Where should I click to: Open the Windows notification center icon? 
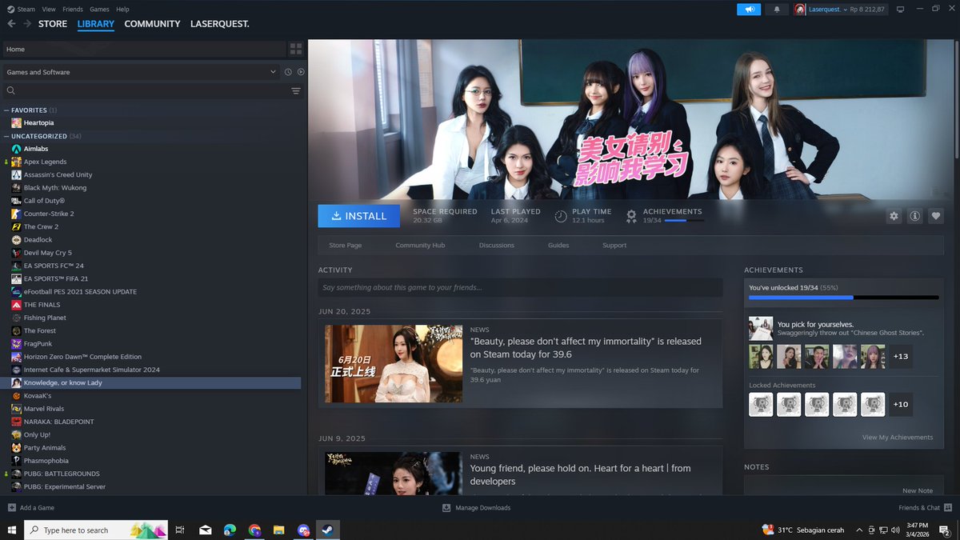[x=945, y=530]
